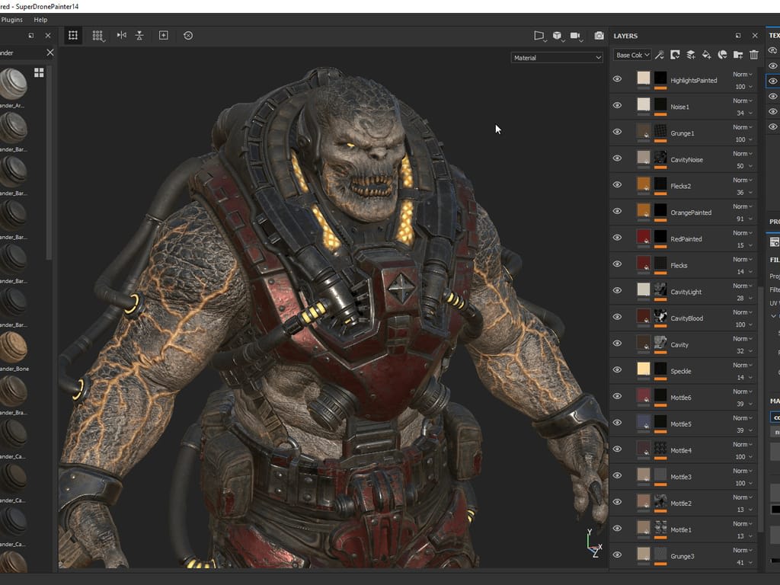This screenshot has height=585, width=780.
Task: Open the Help menu
Action: (40, 19)
